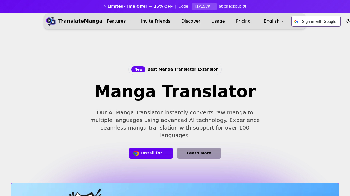Click the Google G icon on the sign-in button
This screenshot has width=350, height=196.
tap(296, 21)
